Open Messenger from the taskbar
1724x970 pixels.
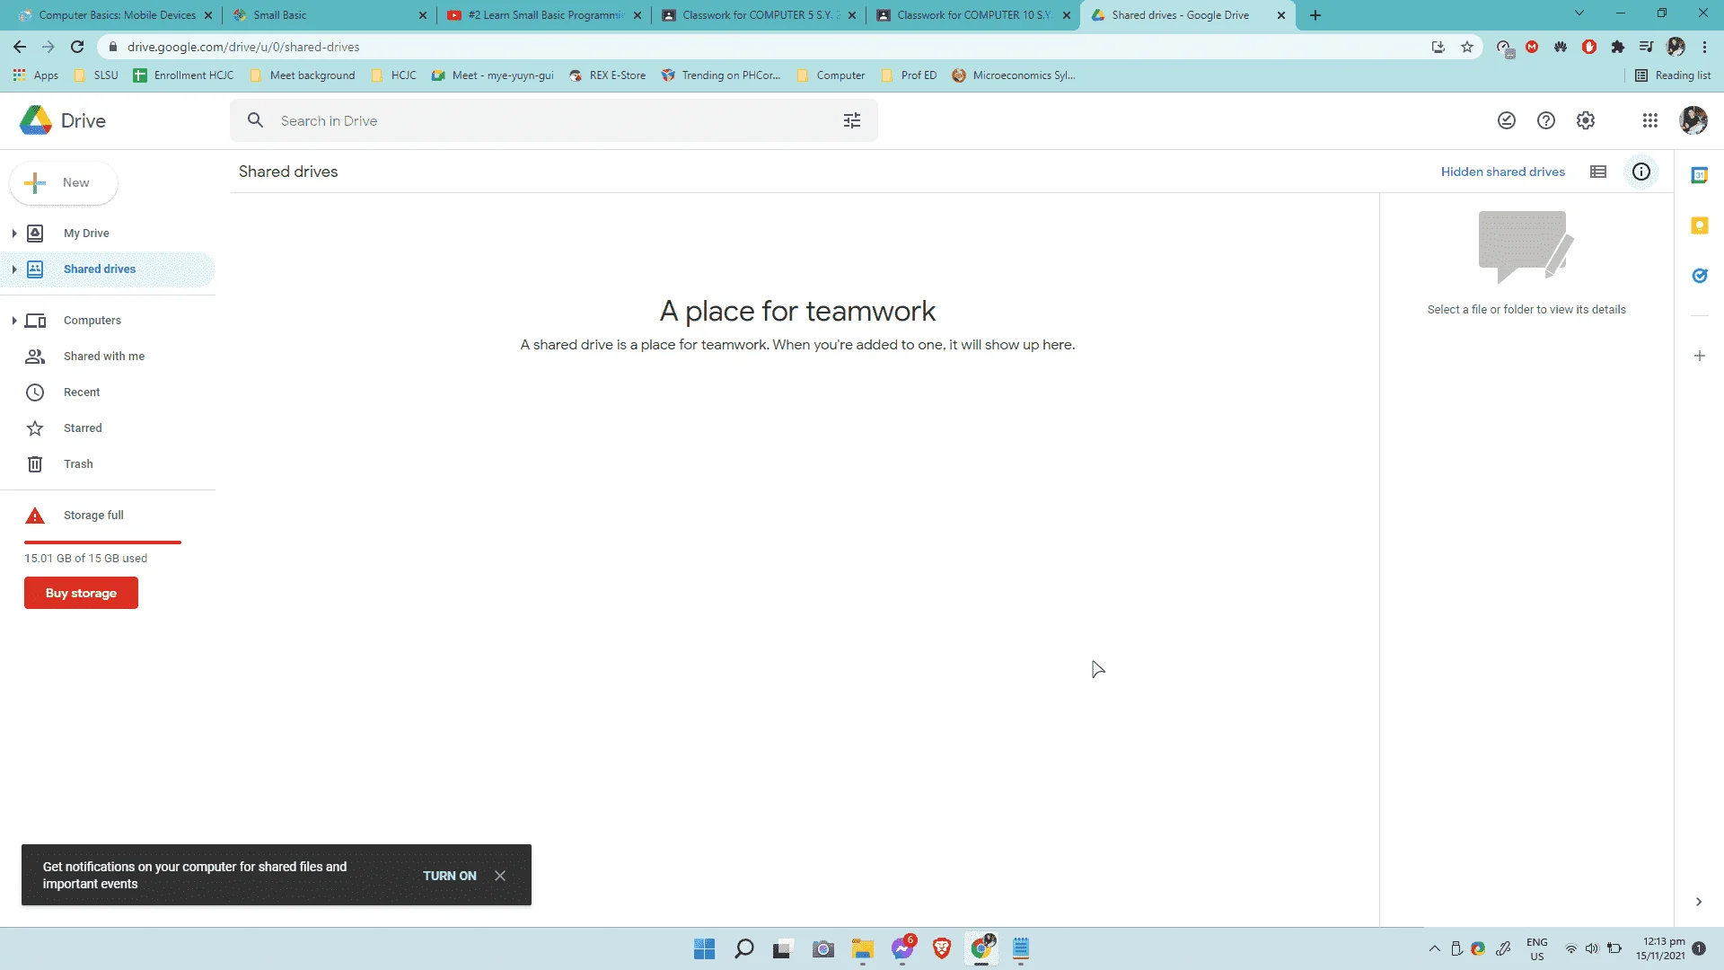(x=902, y=948)
